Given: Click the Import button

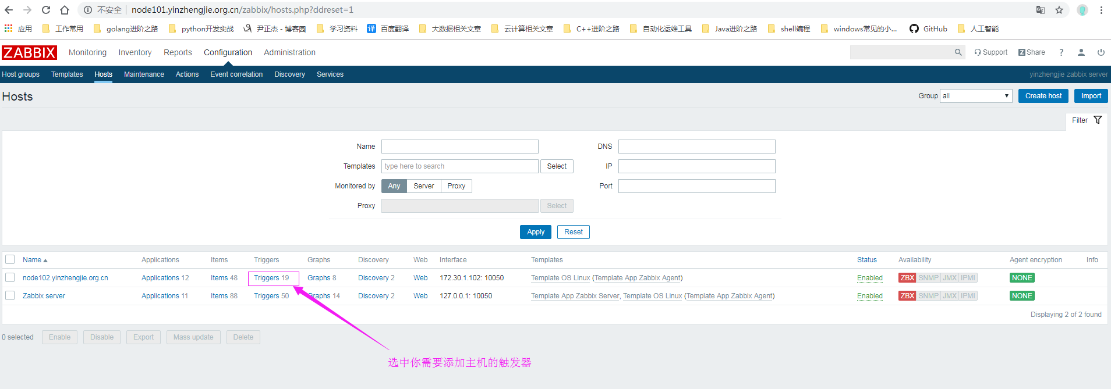Looking at the screenshot, I should pos(1091,96).
